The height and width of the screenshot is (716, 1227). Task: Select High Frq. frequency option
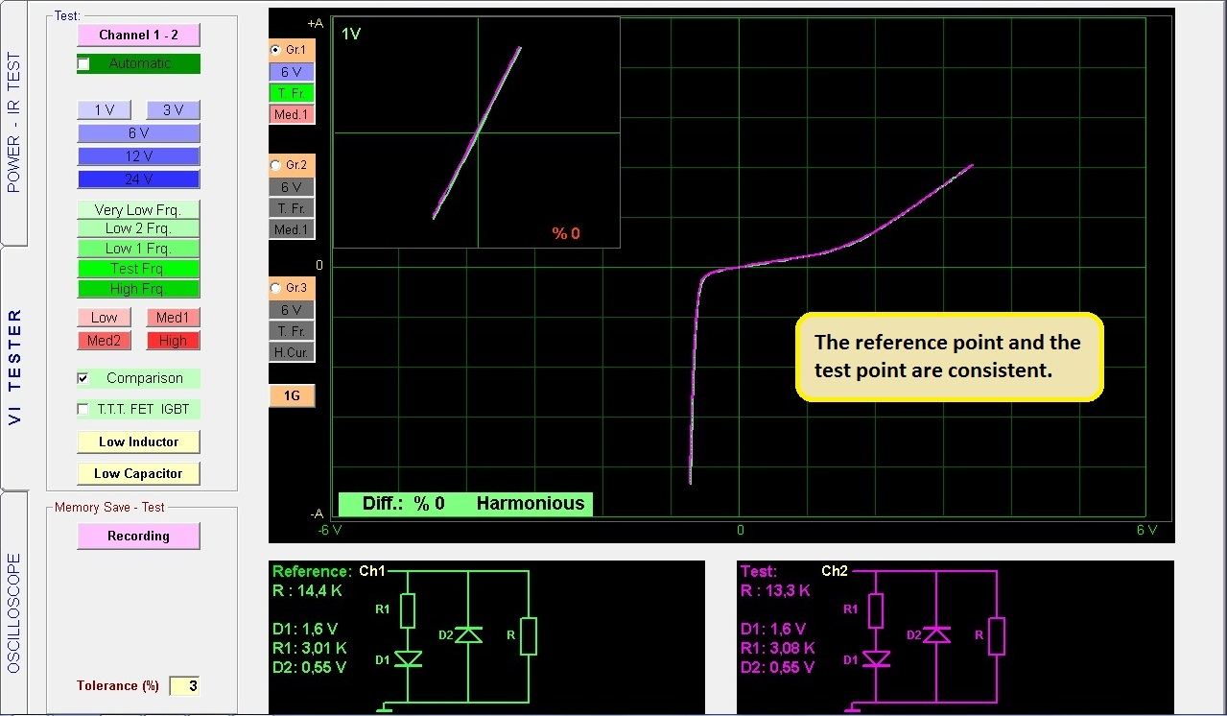coord(138,289)
